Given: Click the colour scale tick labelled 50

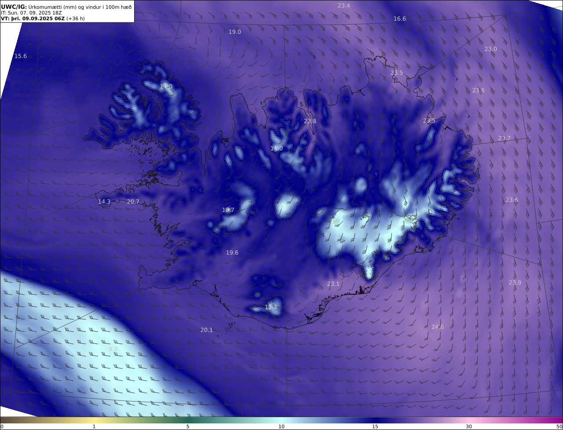Looking at the screenshot, I should [x=559, y=426].
